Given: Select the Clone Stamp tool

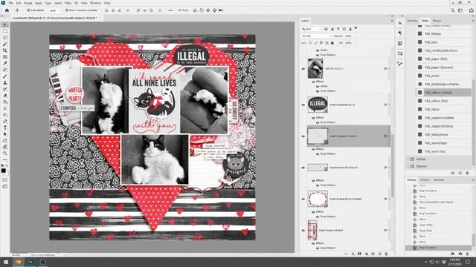Looking at the screenshot, I should pos(5,82).
